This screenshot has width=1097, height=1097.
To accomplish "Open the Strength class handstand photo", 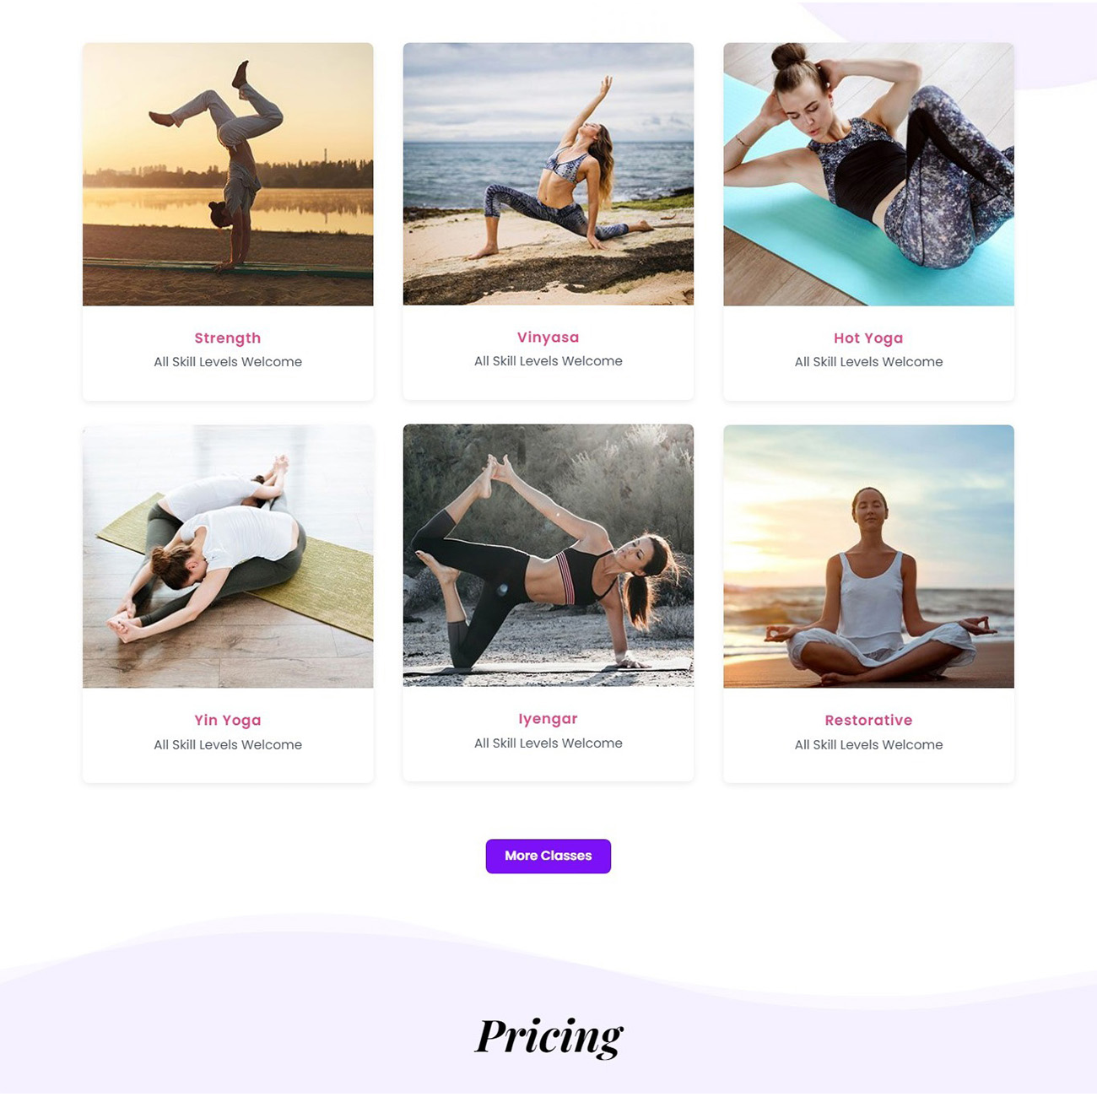I will 228,174.
